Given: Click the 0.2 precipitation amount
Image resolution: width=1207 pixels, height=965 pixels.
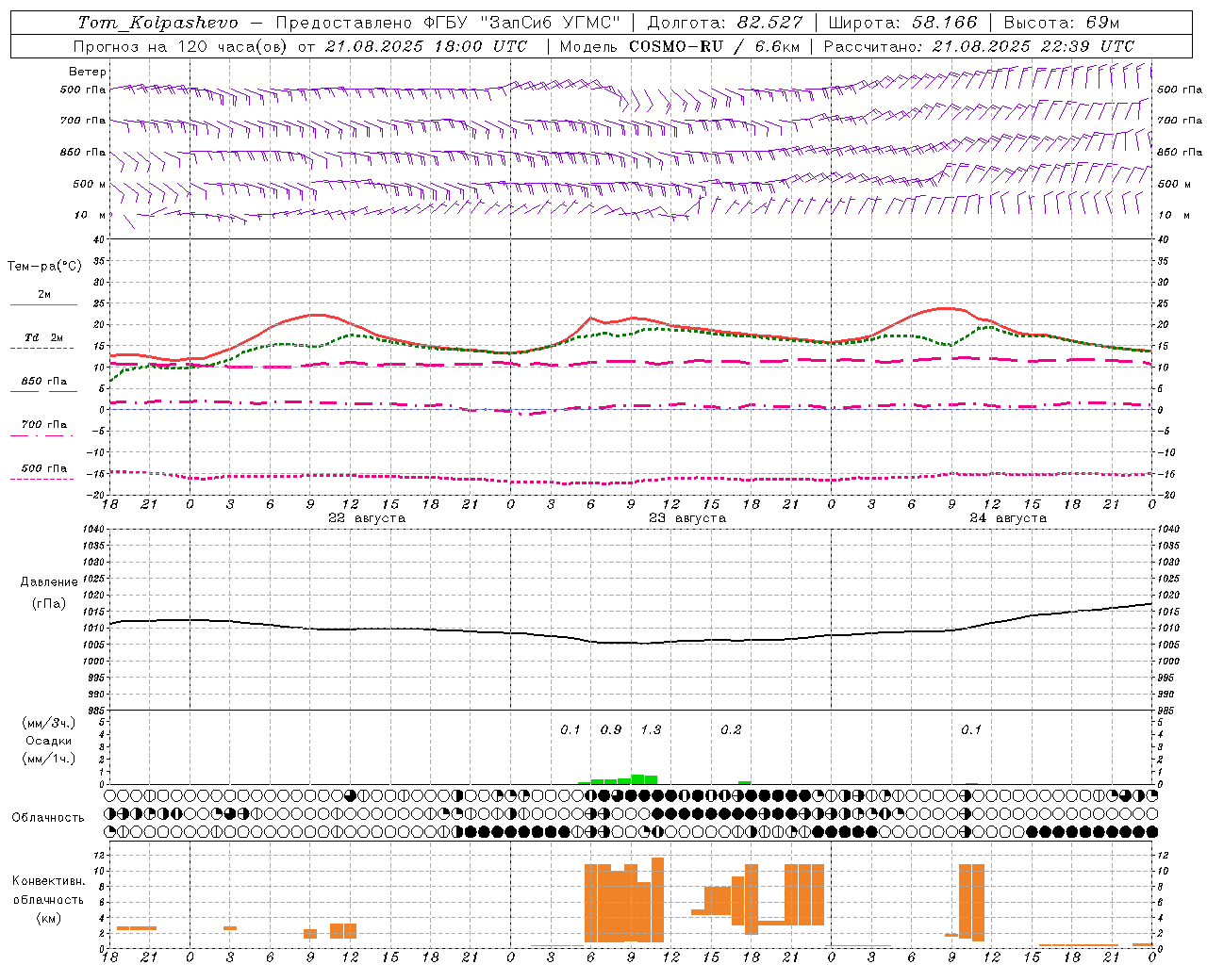Looking at the screenshot, I should (x=731, y=729).
